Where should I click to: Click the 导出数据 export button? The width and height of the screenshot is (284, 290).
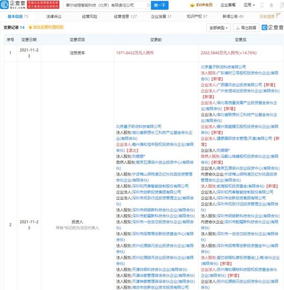[246, 28]
